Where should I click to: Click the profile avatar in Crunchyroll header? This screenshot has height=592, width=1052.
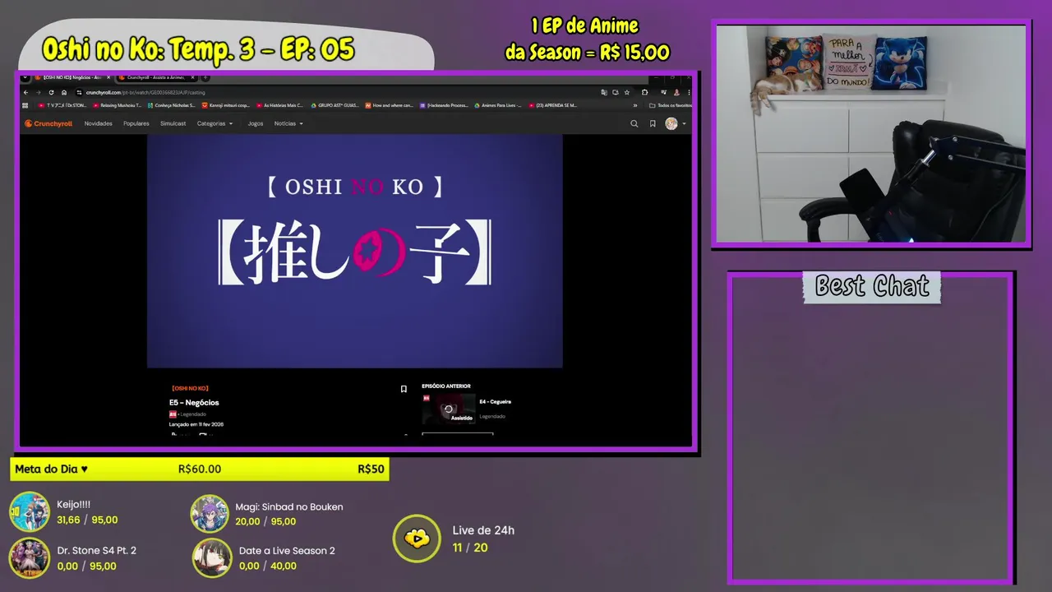click(671, 123)
